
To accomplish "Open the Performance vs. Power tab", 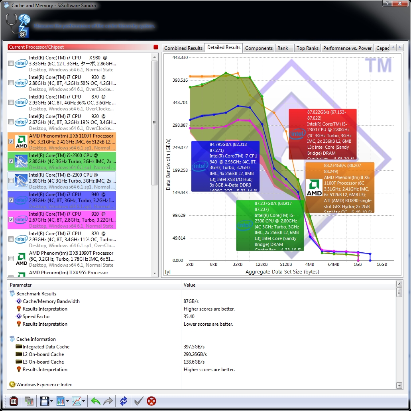I will [347, 48].
